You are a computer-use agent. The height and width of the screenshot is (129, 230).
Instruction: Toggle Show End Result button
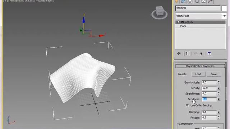pyautogui.click(x=187, y=53)
